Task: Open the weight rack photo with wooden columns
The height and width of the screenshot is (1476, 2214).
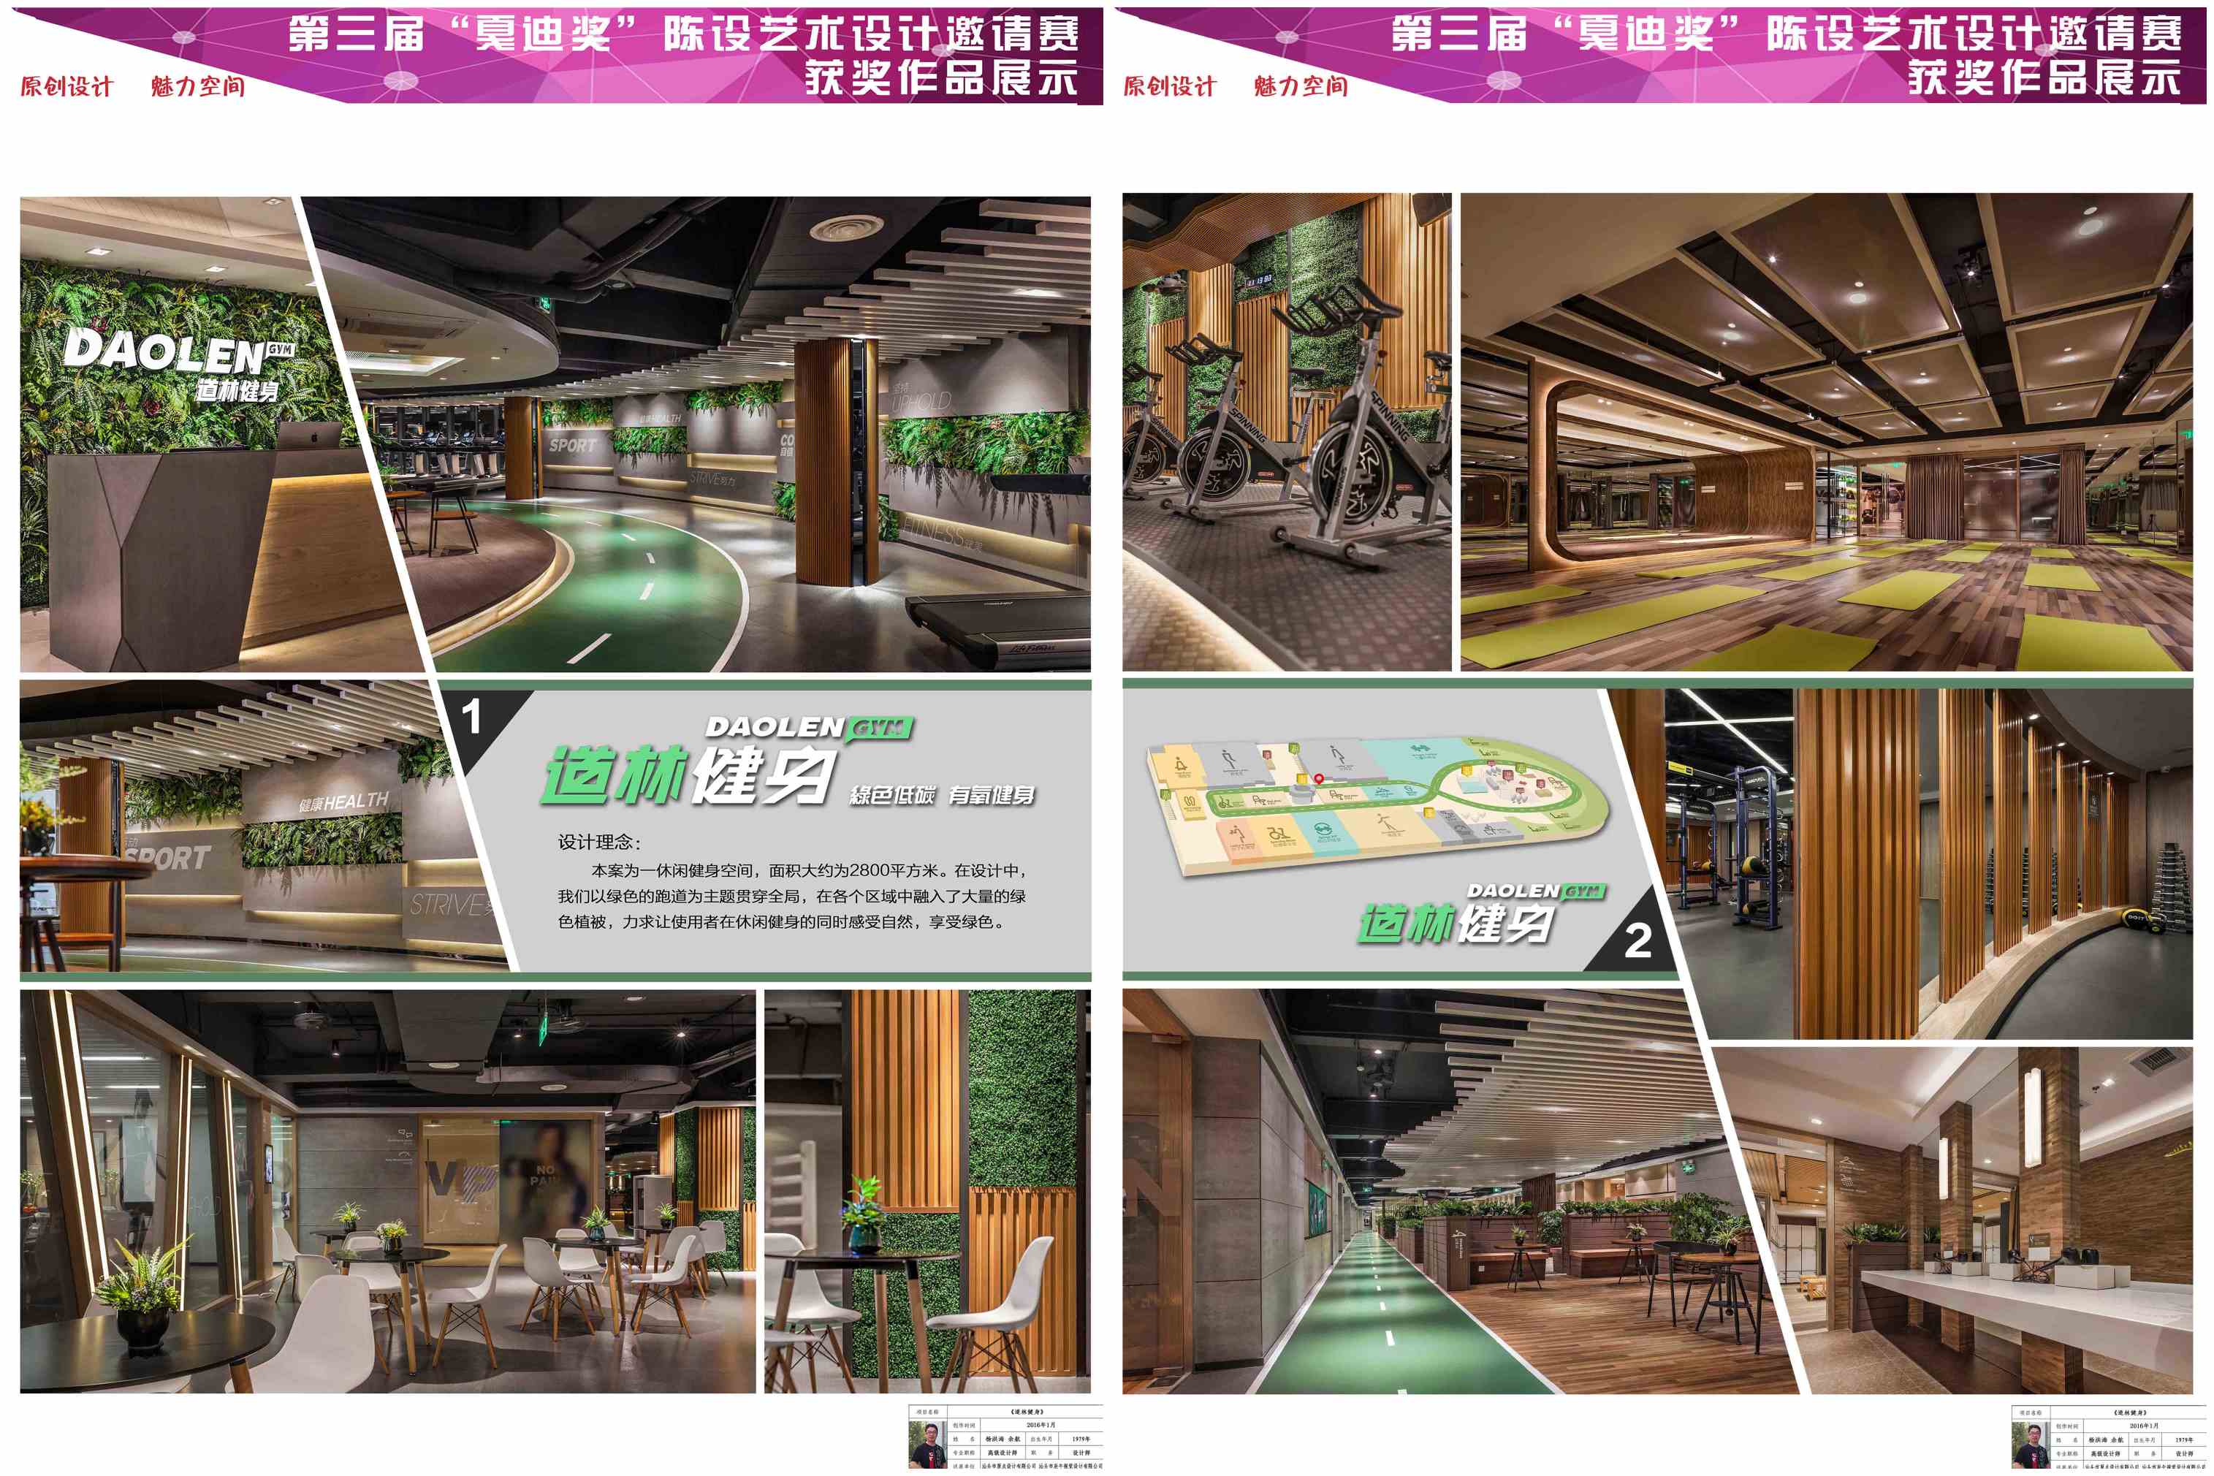Action: click(x=1920, y=863)
